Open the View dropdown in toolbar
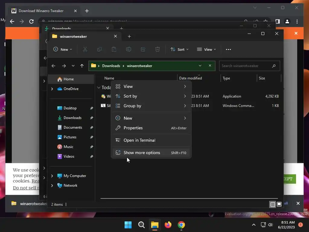The height and width of the screenshot is (232, 309). point(206,49)
